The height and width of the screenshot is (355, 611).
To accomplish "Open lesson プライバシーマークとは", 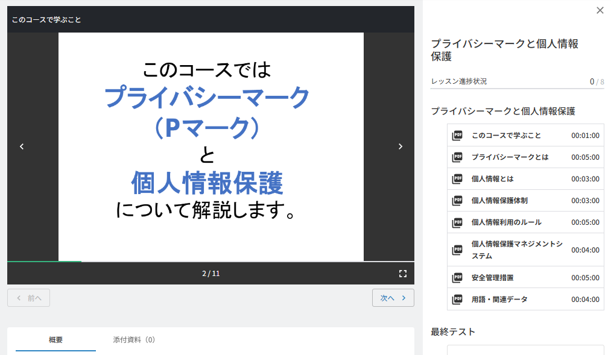I will coord(526,157).
